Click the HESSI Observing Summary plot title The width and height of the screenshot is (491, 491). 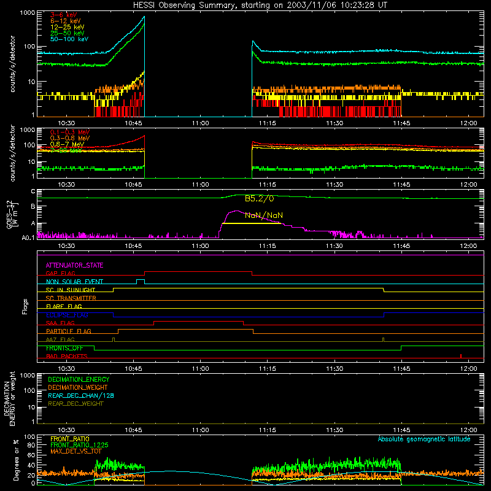coord(260,6)
